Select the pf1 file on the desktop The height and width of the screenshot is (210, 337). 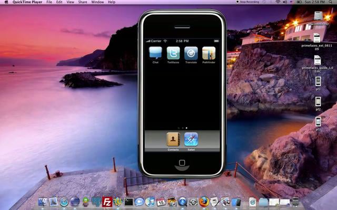point(318,81)
